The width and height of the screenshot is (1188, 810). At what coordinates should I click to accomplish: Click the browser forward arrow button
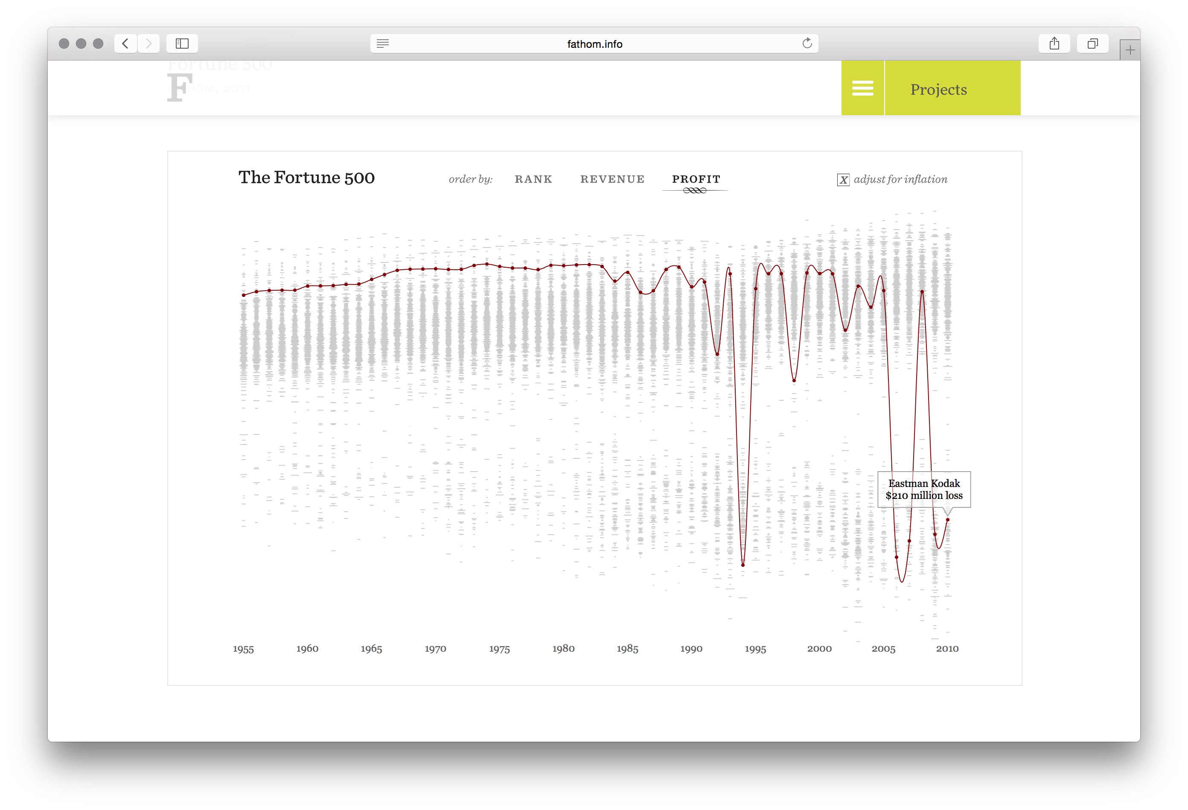point(149,44)
